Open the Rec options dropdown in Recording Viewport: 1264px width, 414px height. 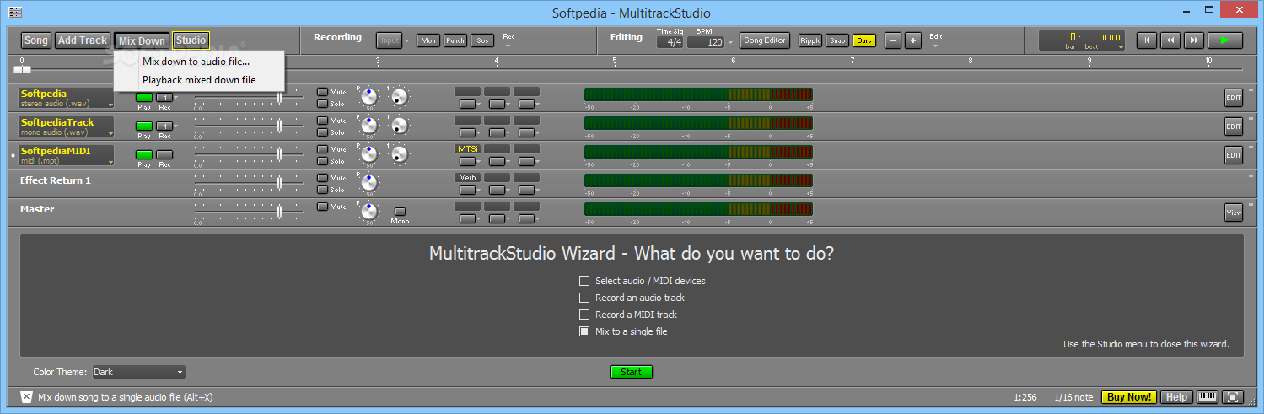tap(508, 46)
